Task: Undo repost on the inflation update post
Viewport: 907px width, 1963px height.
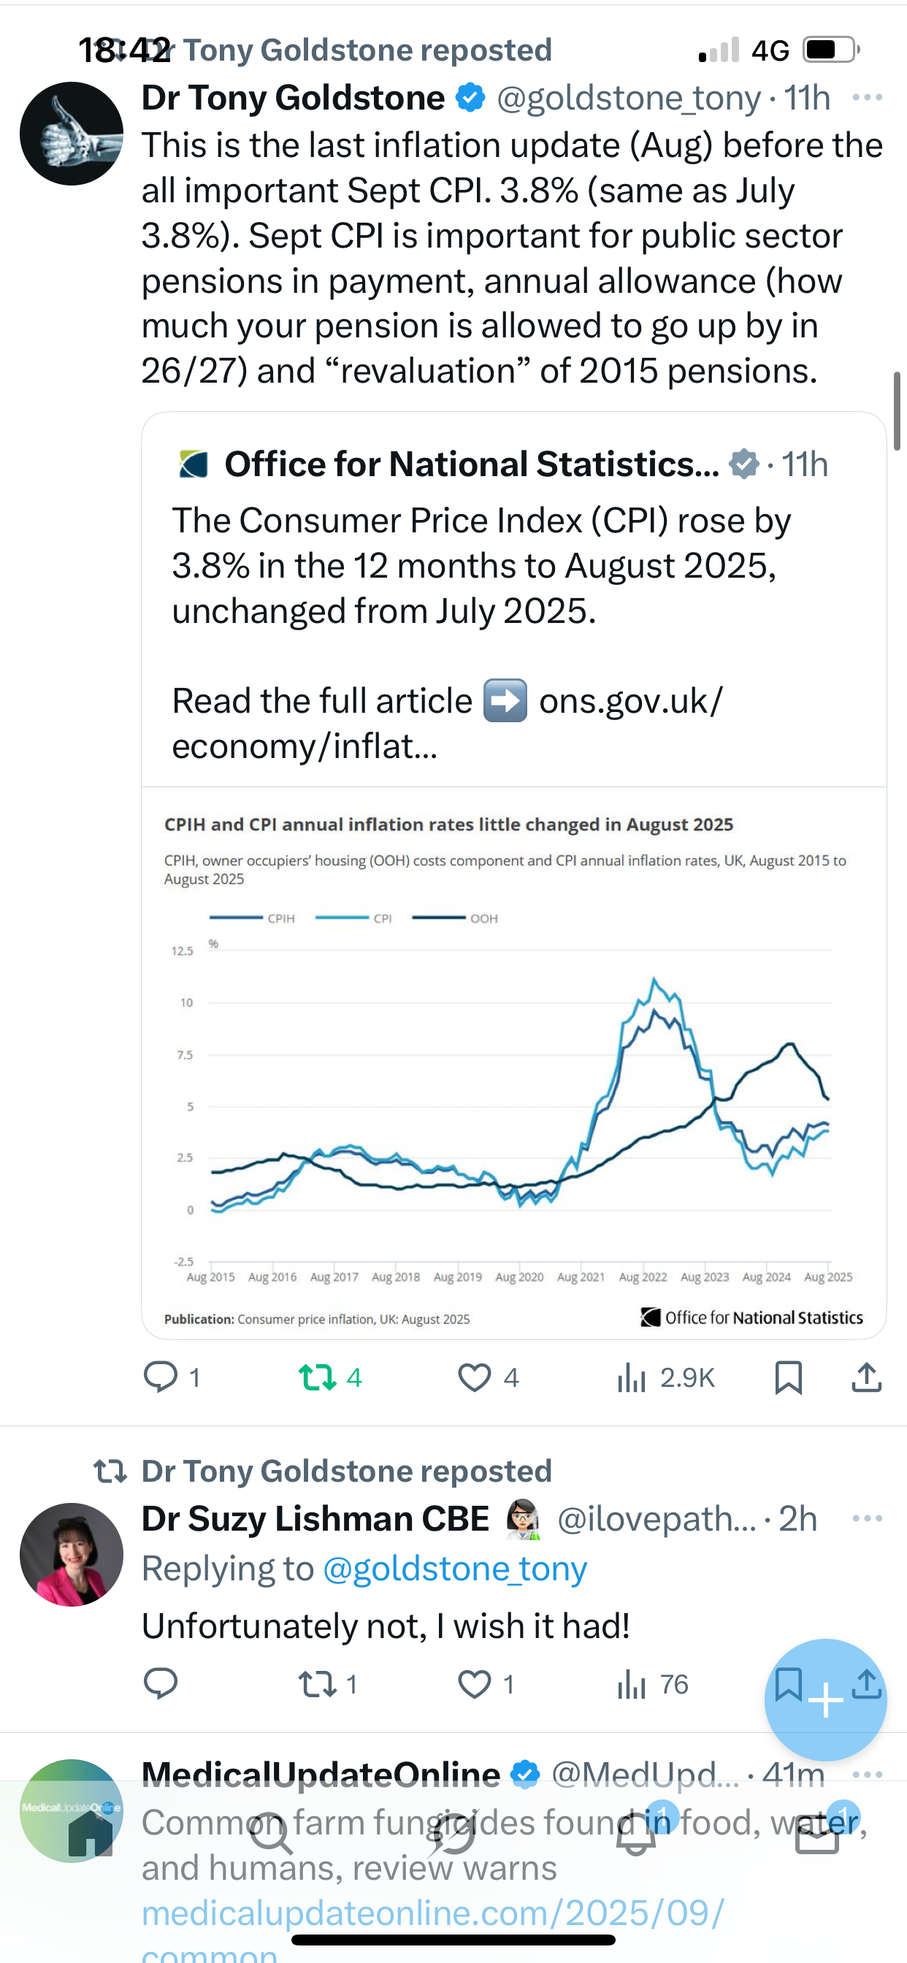Action: [317, 1378]
